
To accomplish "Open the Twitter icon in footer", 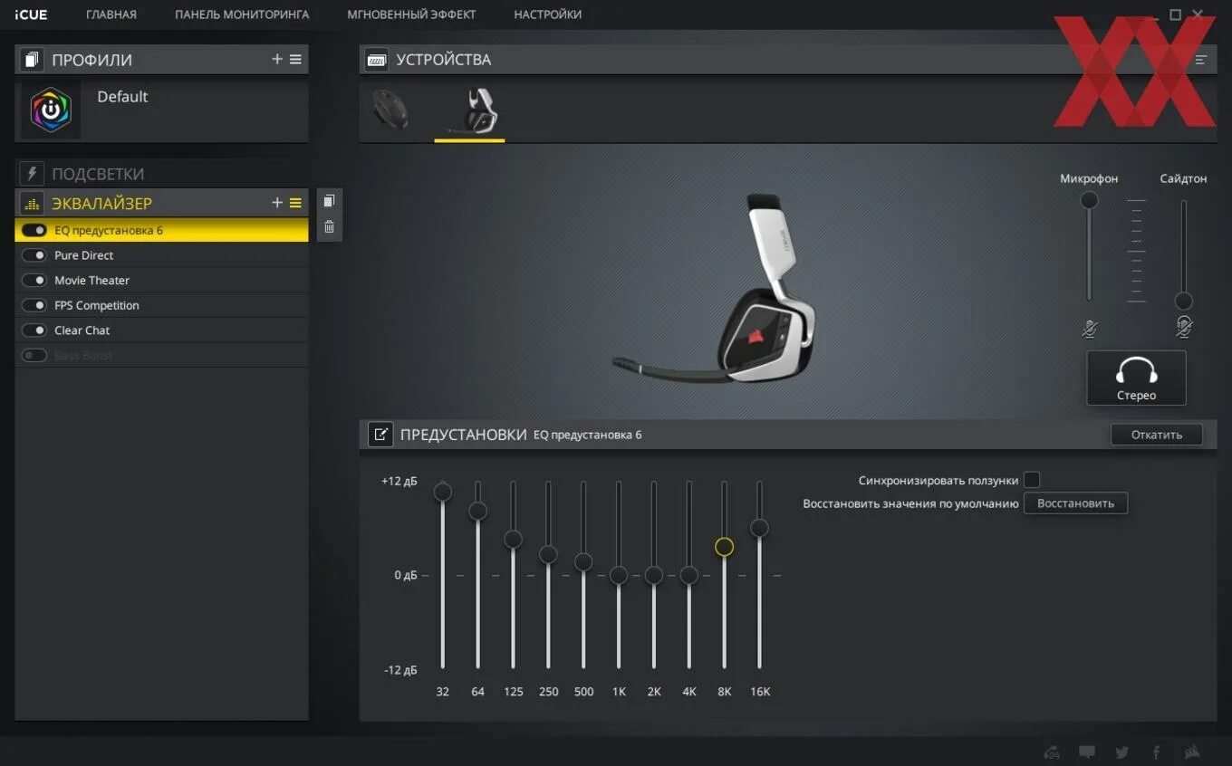I will tap(1121, 752).
